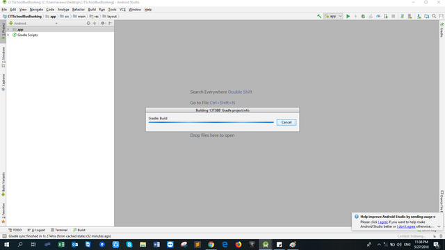Click the Hide Project panel icon
This screenshot has width=445, height=250.
tap(110, 23)
